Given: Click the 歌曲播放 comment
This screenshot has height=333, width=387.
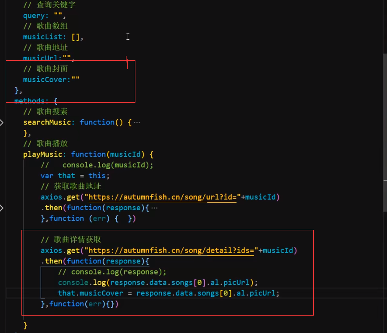Looking at the screenshot, I should click(x=46, y=143).
